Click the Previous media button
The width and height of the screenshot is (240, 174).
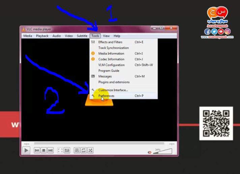[37, 150]
